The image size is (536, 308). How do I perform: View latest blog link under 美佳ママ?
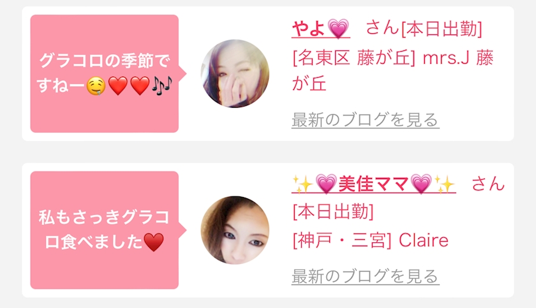[x=366, y=276]
